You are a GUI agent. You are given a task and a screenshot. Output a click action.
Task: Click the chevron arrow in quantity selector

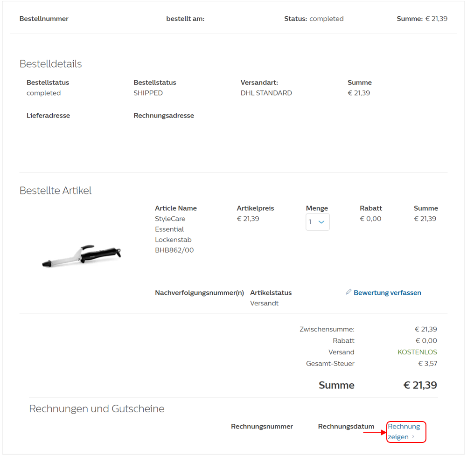pyautogui.click(x=321, y=222)
